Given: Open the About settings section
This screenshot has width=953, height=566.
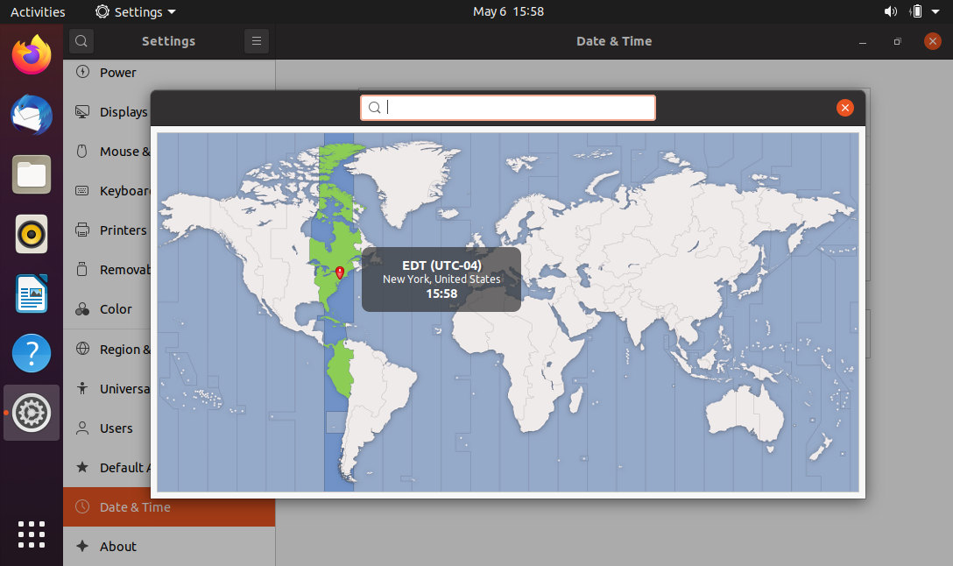Looking at the screenshot, I should point(118,546).
